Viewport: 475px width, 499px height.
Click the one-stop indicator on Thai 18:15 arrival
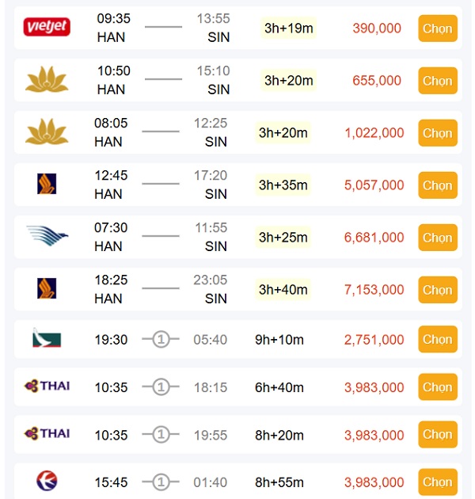161,387
